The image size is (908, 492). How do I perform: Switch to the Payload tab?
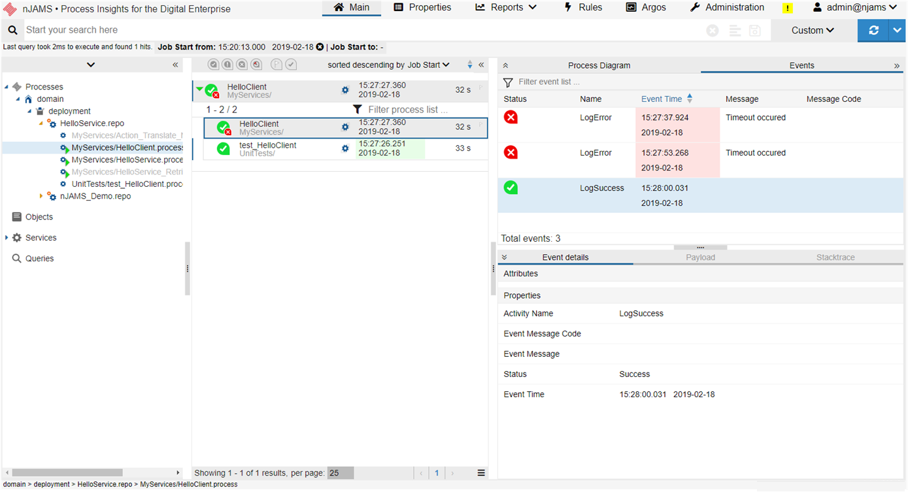700,257
